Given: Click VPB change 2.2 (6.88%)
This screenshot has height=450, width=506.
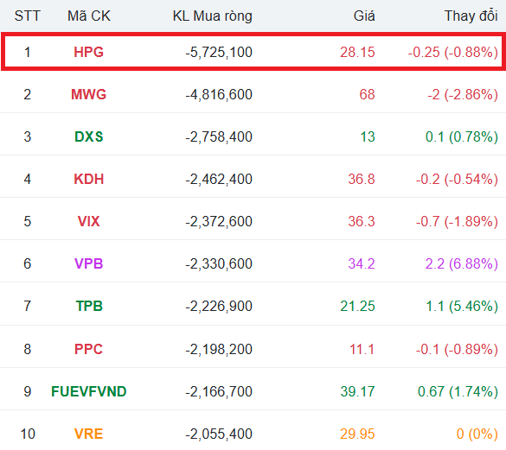Looking at the screenshot, I should (x=462, y=263).
